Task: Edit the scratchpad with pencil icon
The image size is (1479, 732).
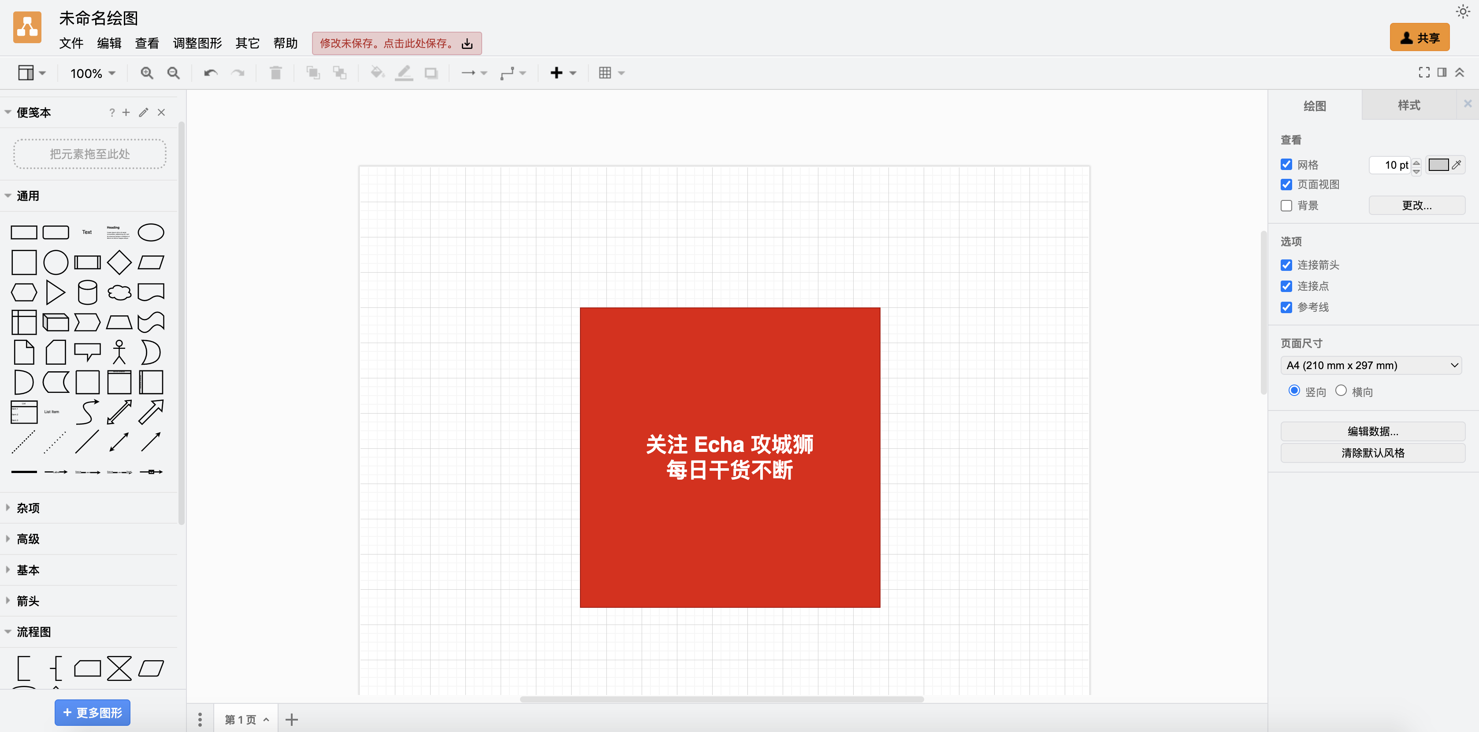Action: pyautogui.click(x=144, y=112)
